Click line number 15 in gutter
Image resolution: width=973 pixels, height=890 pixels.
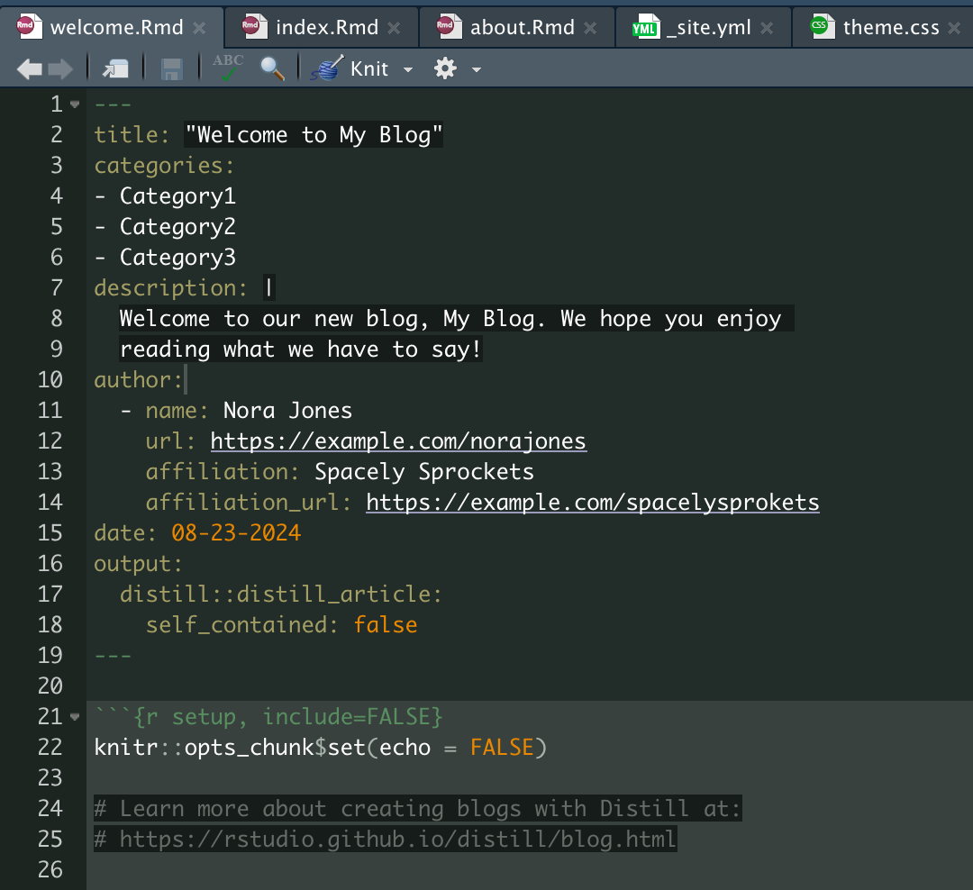(50, 533)
